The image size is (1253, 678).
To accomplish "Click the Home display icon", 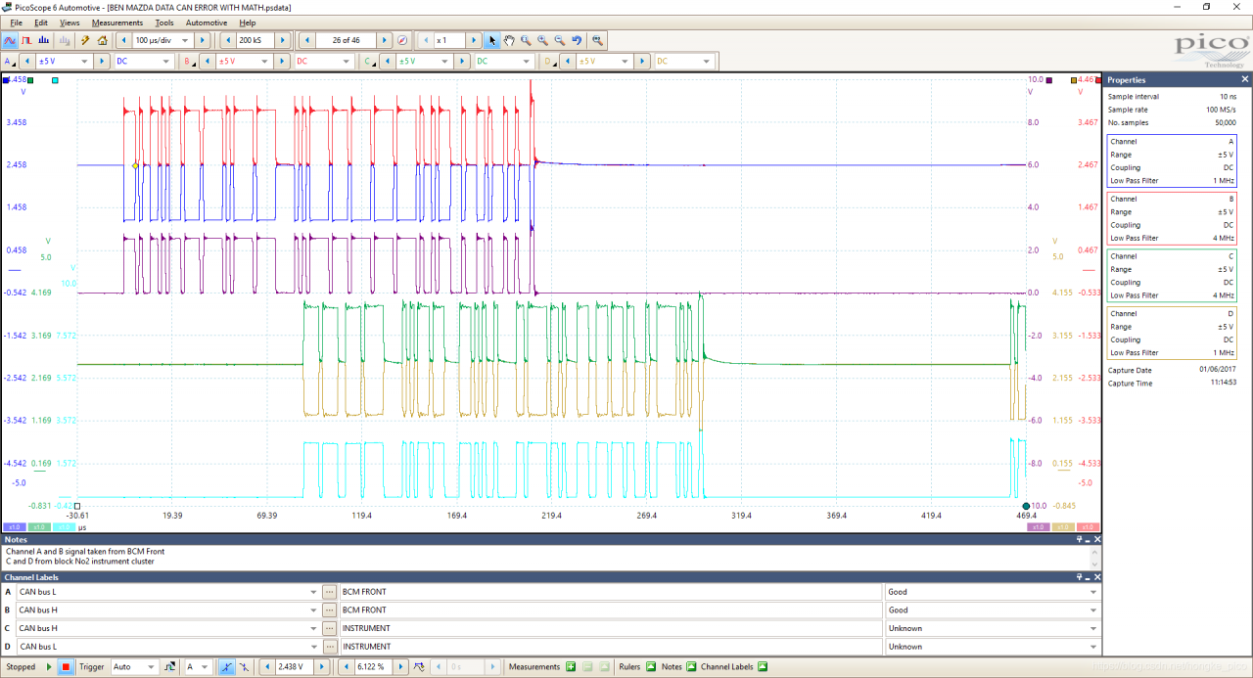I will coord(102,40).
